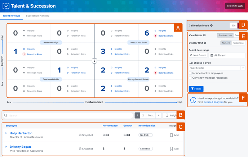Select Percentage display unit
Viewport: 248px width, 157px height.
[238, 43]
